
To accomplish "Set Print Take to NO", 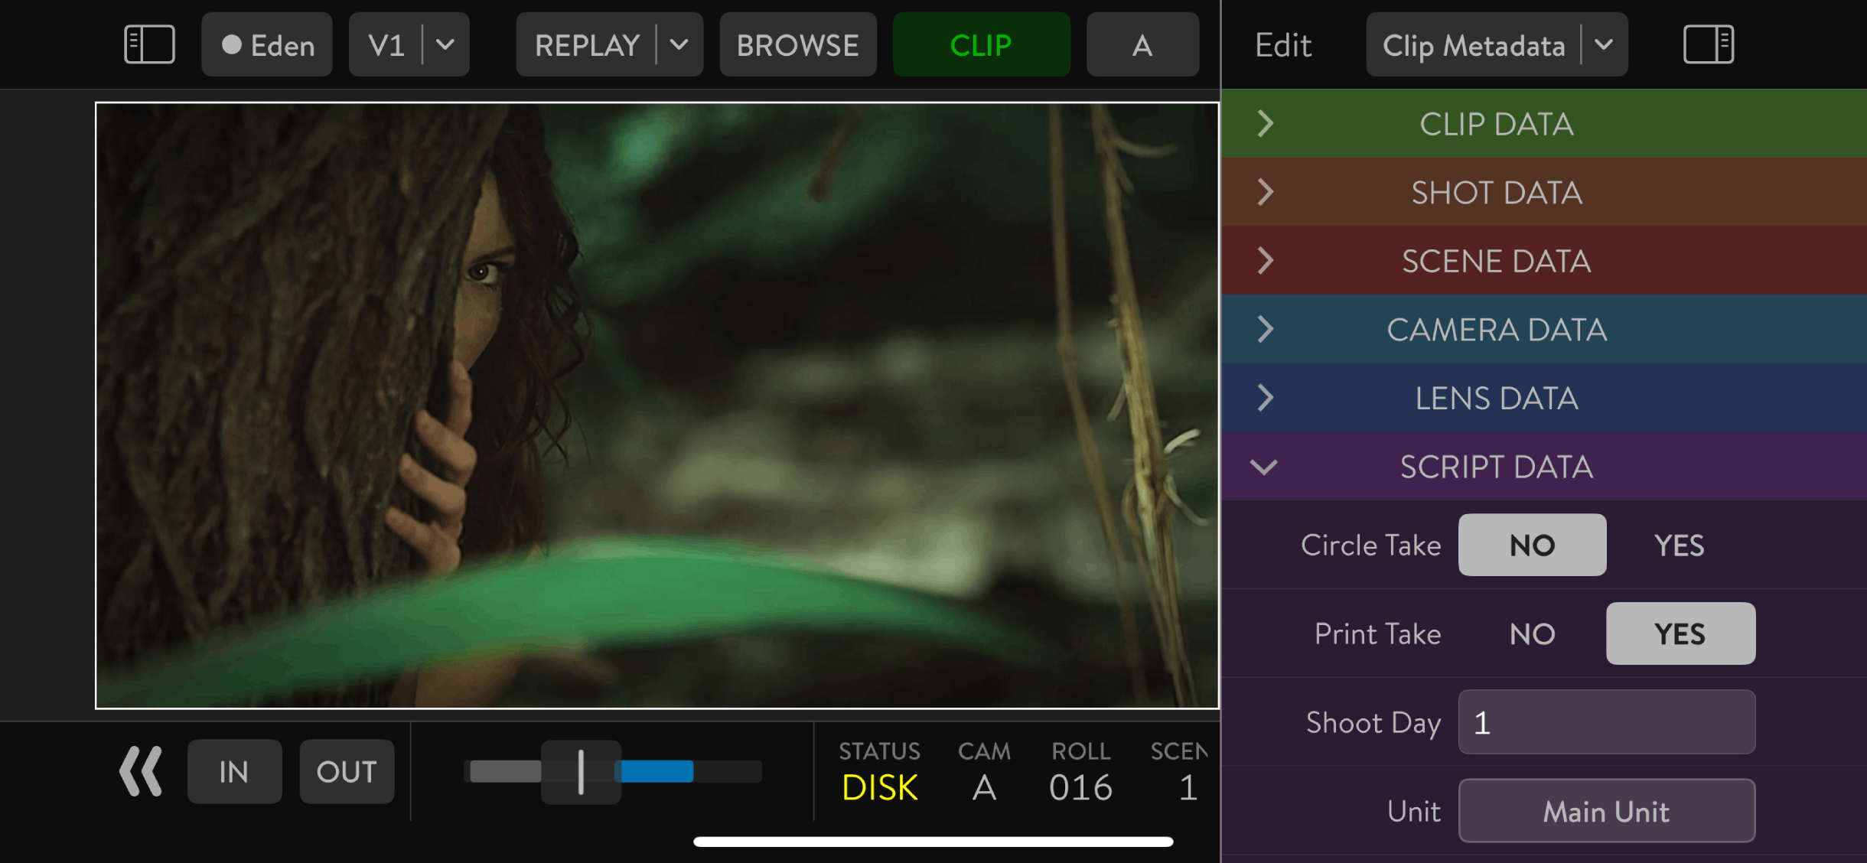I will coord(1532,634).
